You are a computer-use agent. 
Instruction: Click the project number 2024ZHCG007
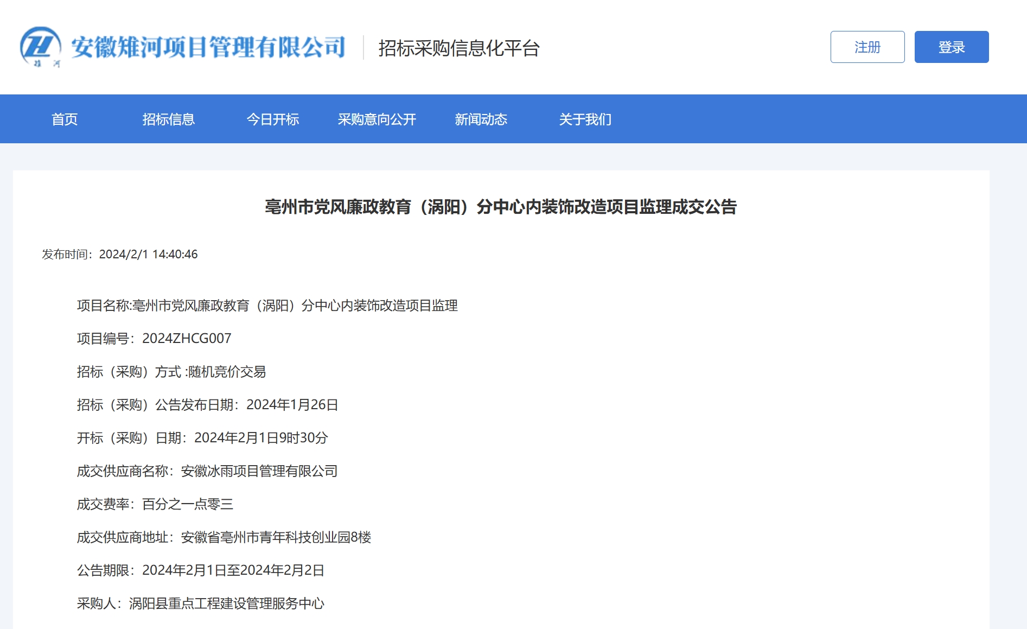click(x=187, y=339)
